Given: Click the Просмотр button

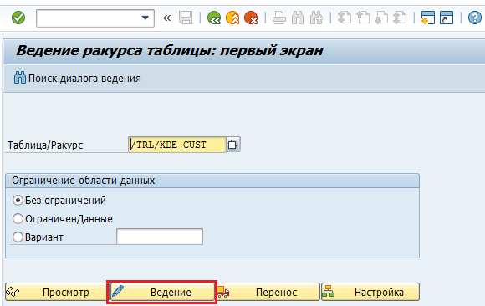Looking at the screenshot, I should (x=56, y=292).
